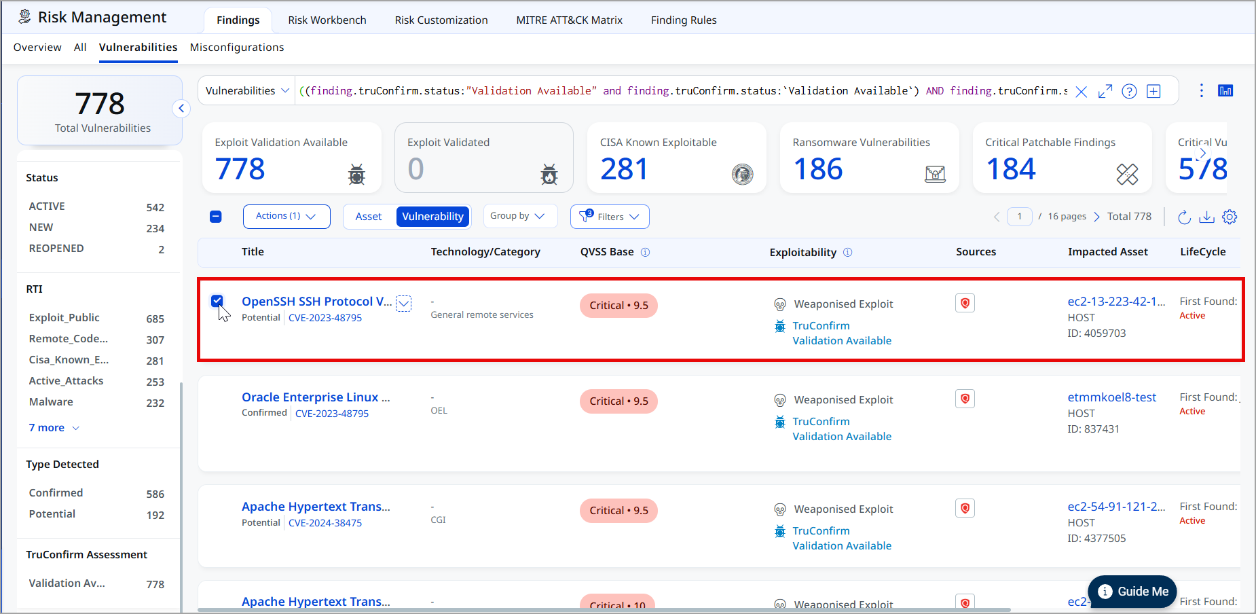Open the three-dot more options menu
This screenshot has width=1256, height=614.
[x=1201, y=90]
